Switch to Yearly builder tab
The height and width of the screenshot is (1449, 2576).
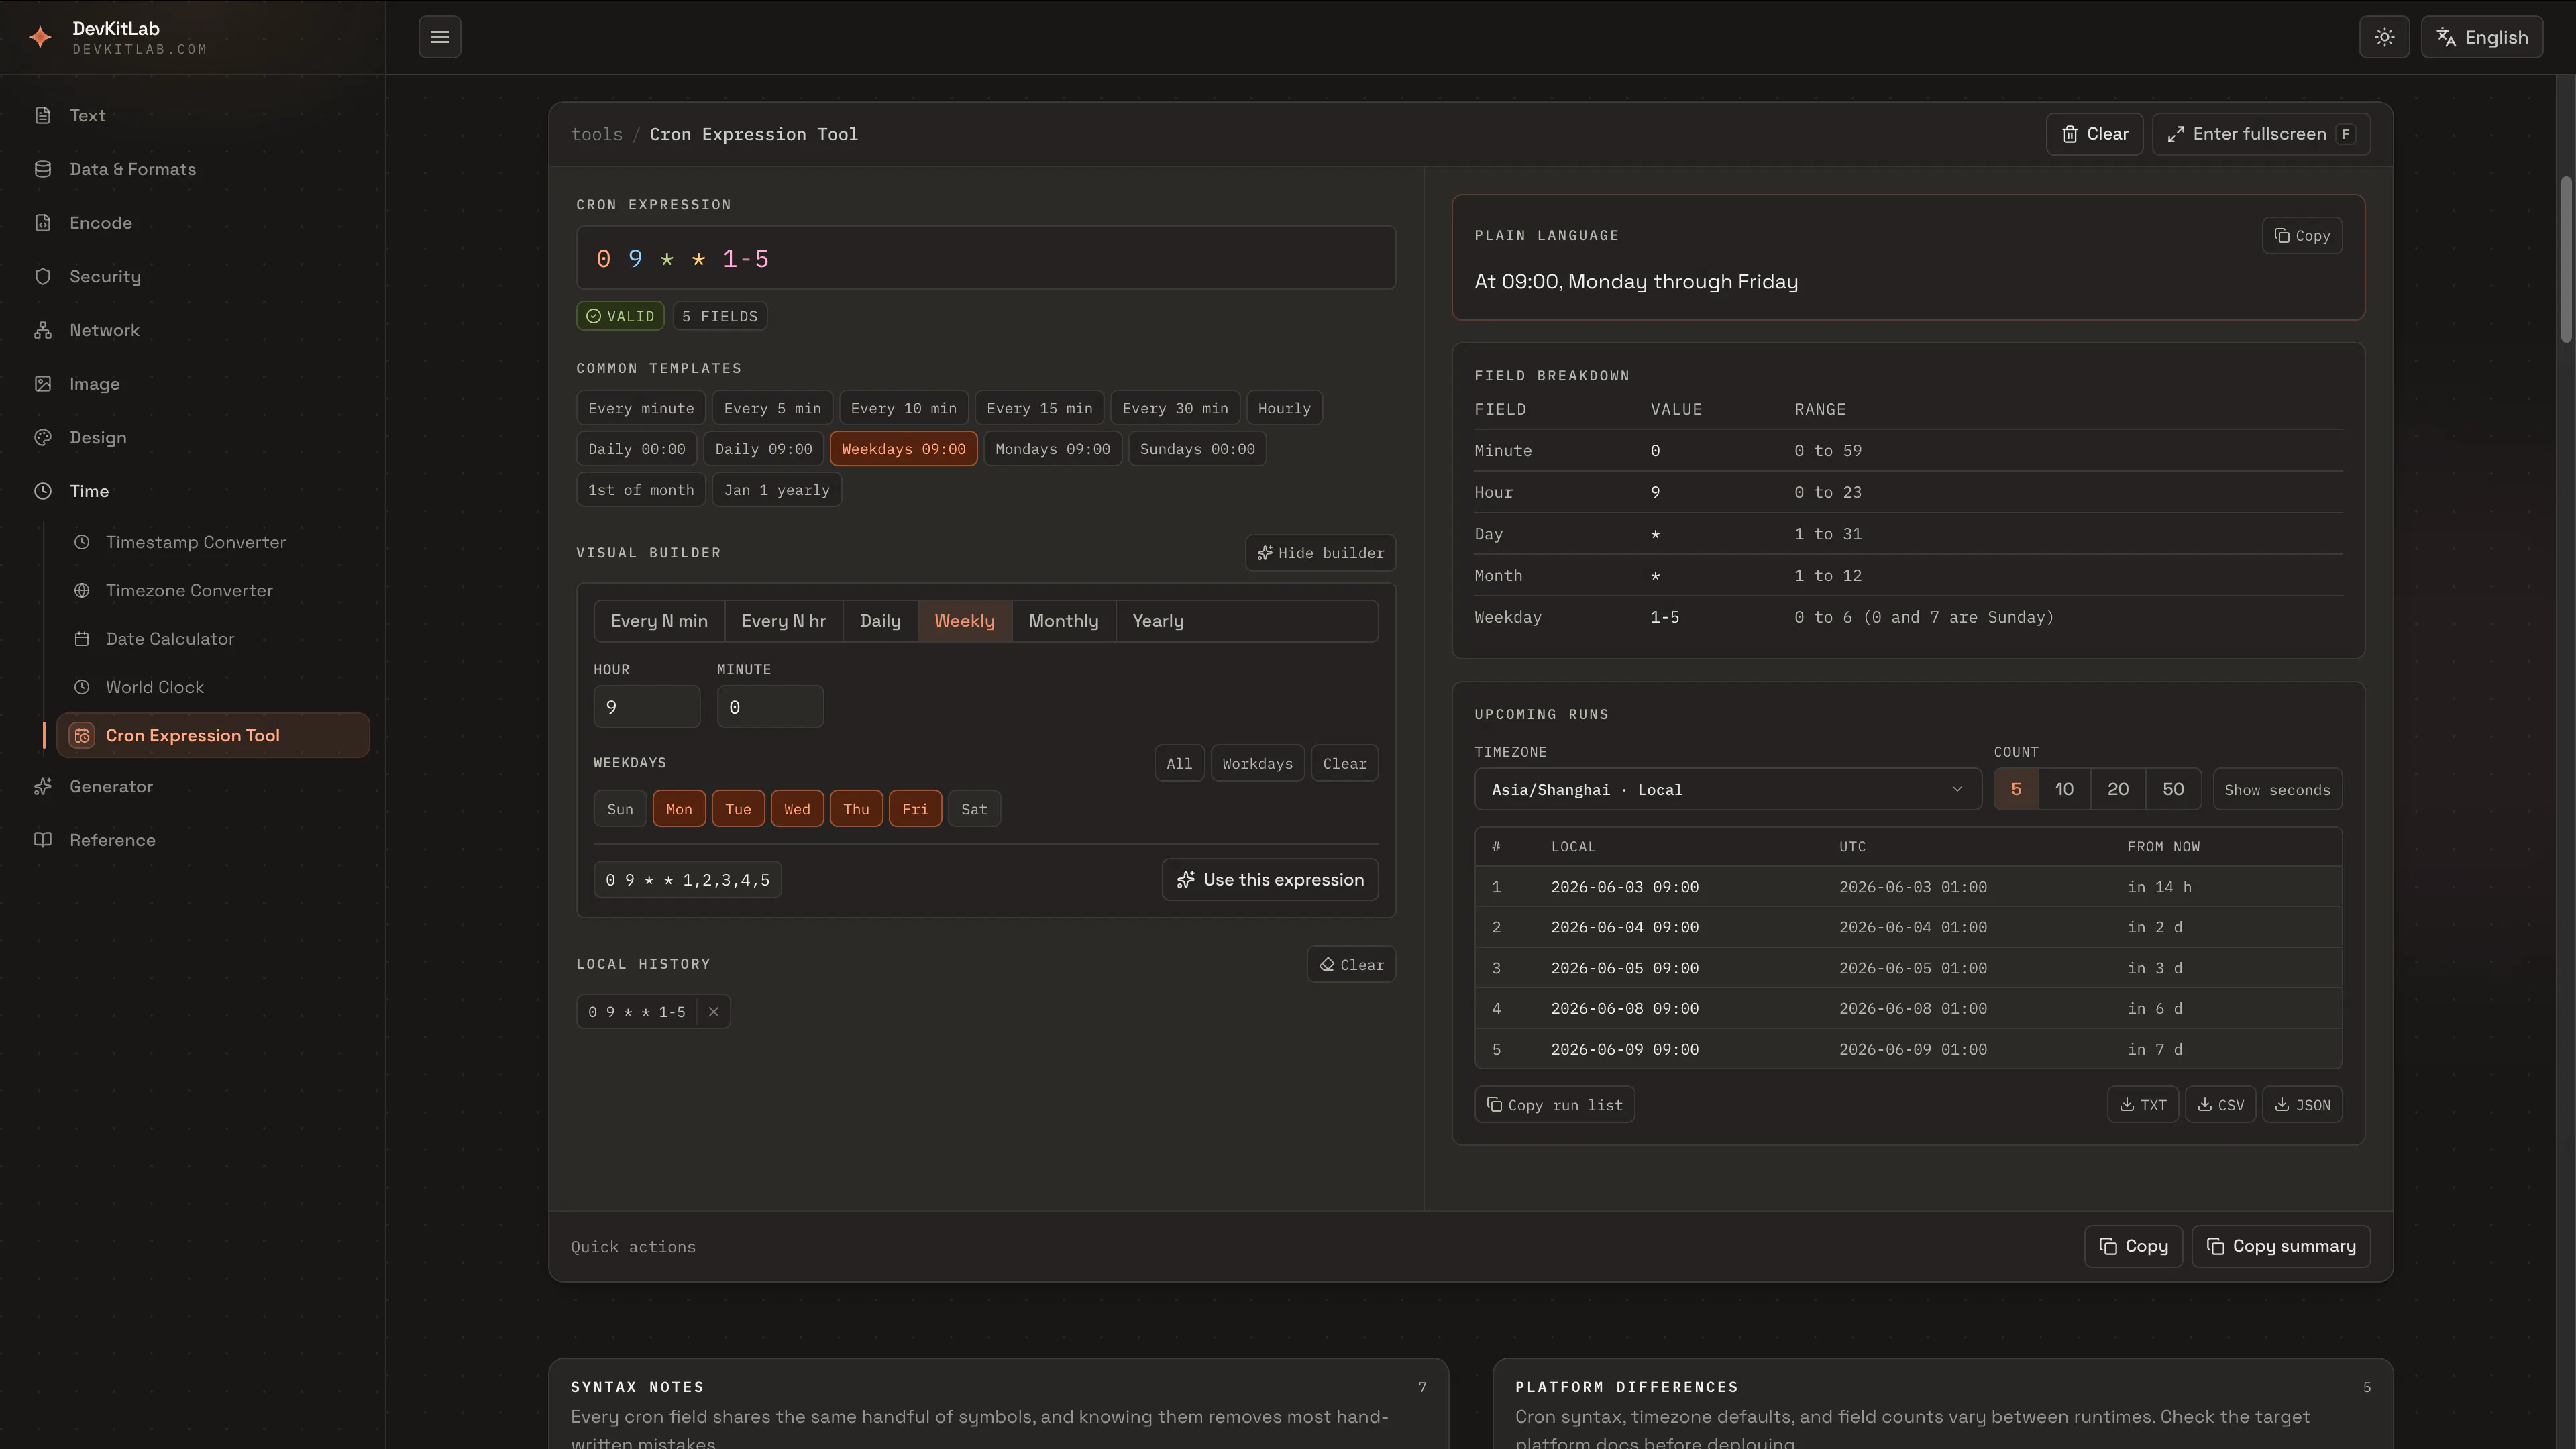click(1157, 621)
